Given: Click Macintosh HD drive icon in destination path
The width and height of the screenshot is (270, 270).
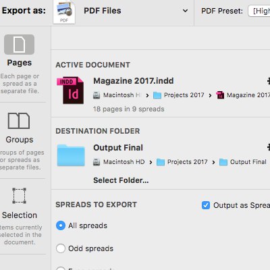Looking at the screenshot, I should click(97, 162).
